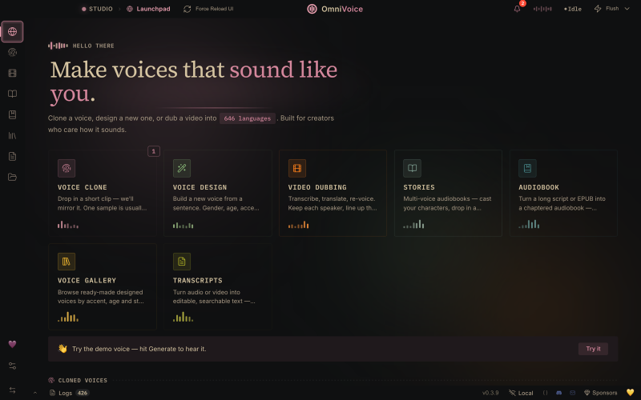Click the Video Dubbing card film icon
This screenshot has width=641, height=400.
(x=296, y=168)
